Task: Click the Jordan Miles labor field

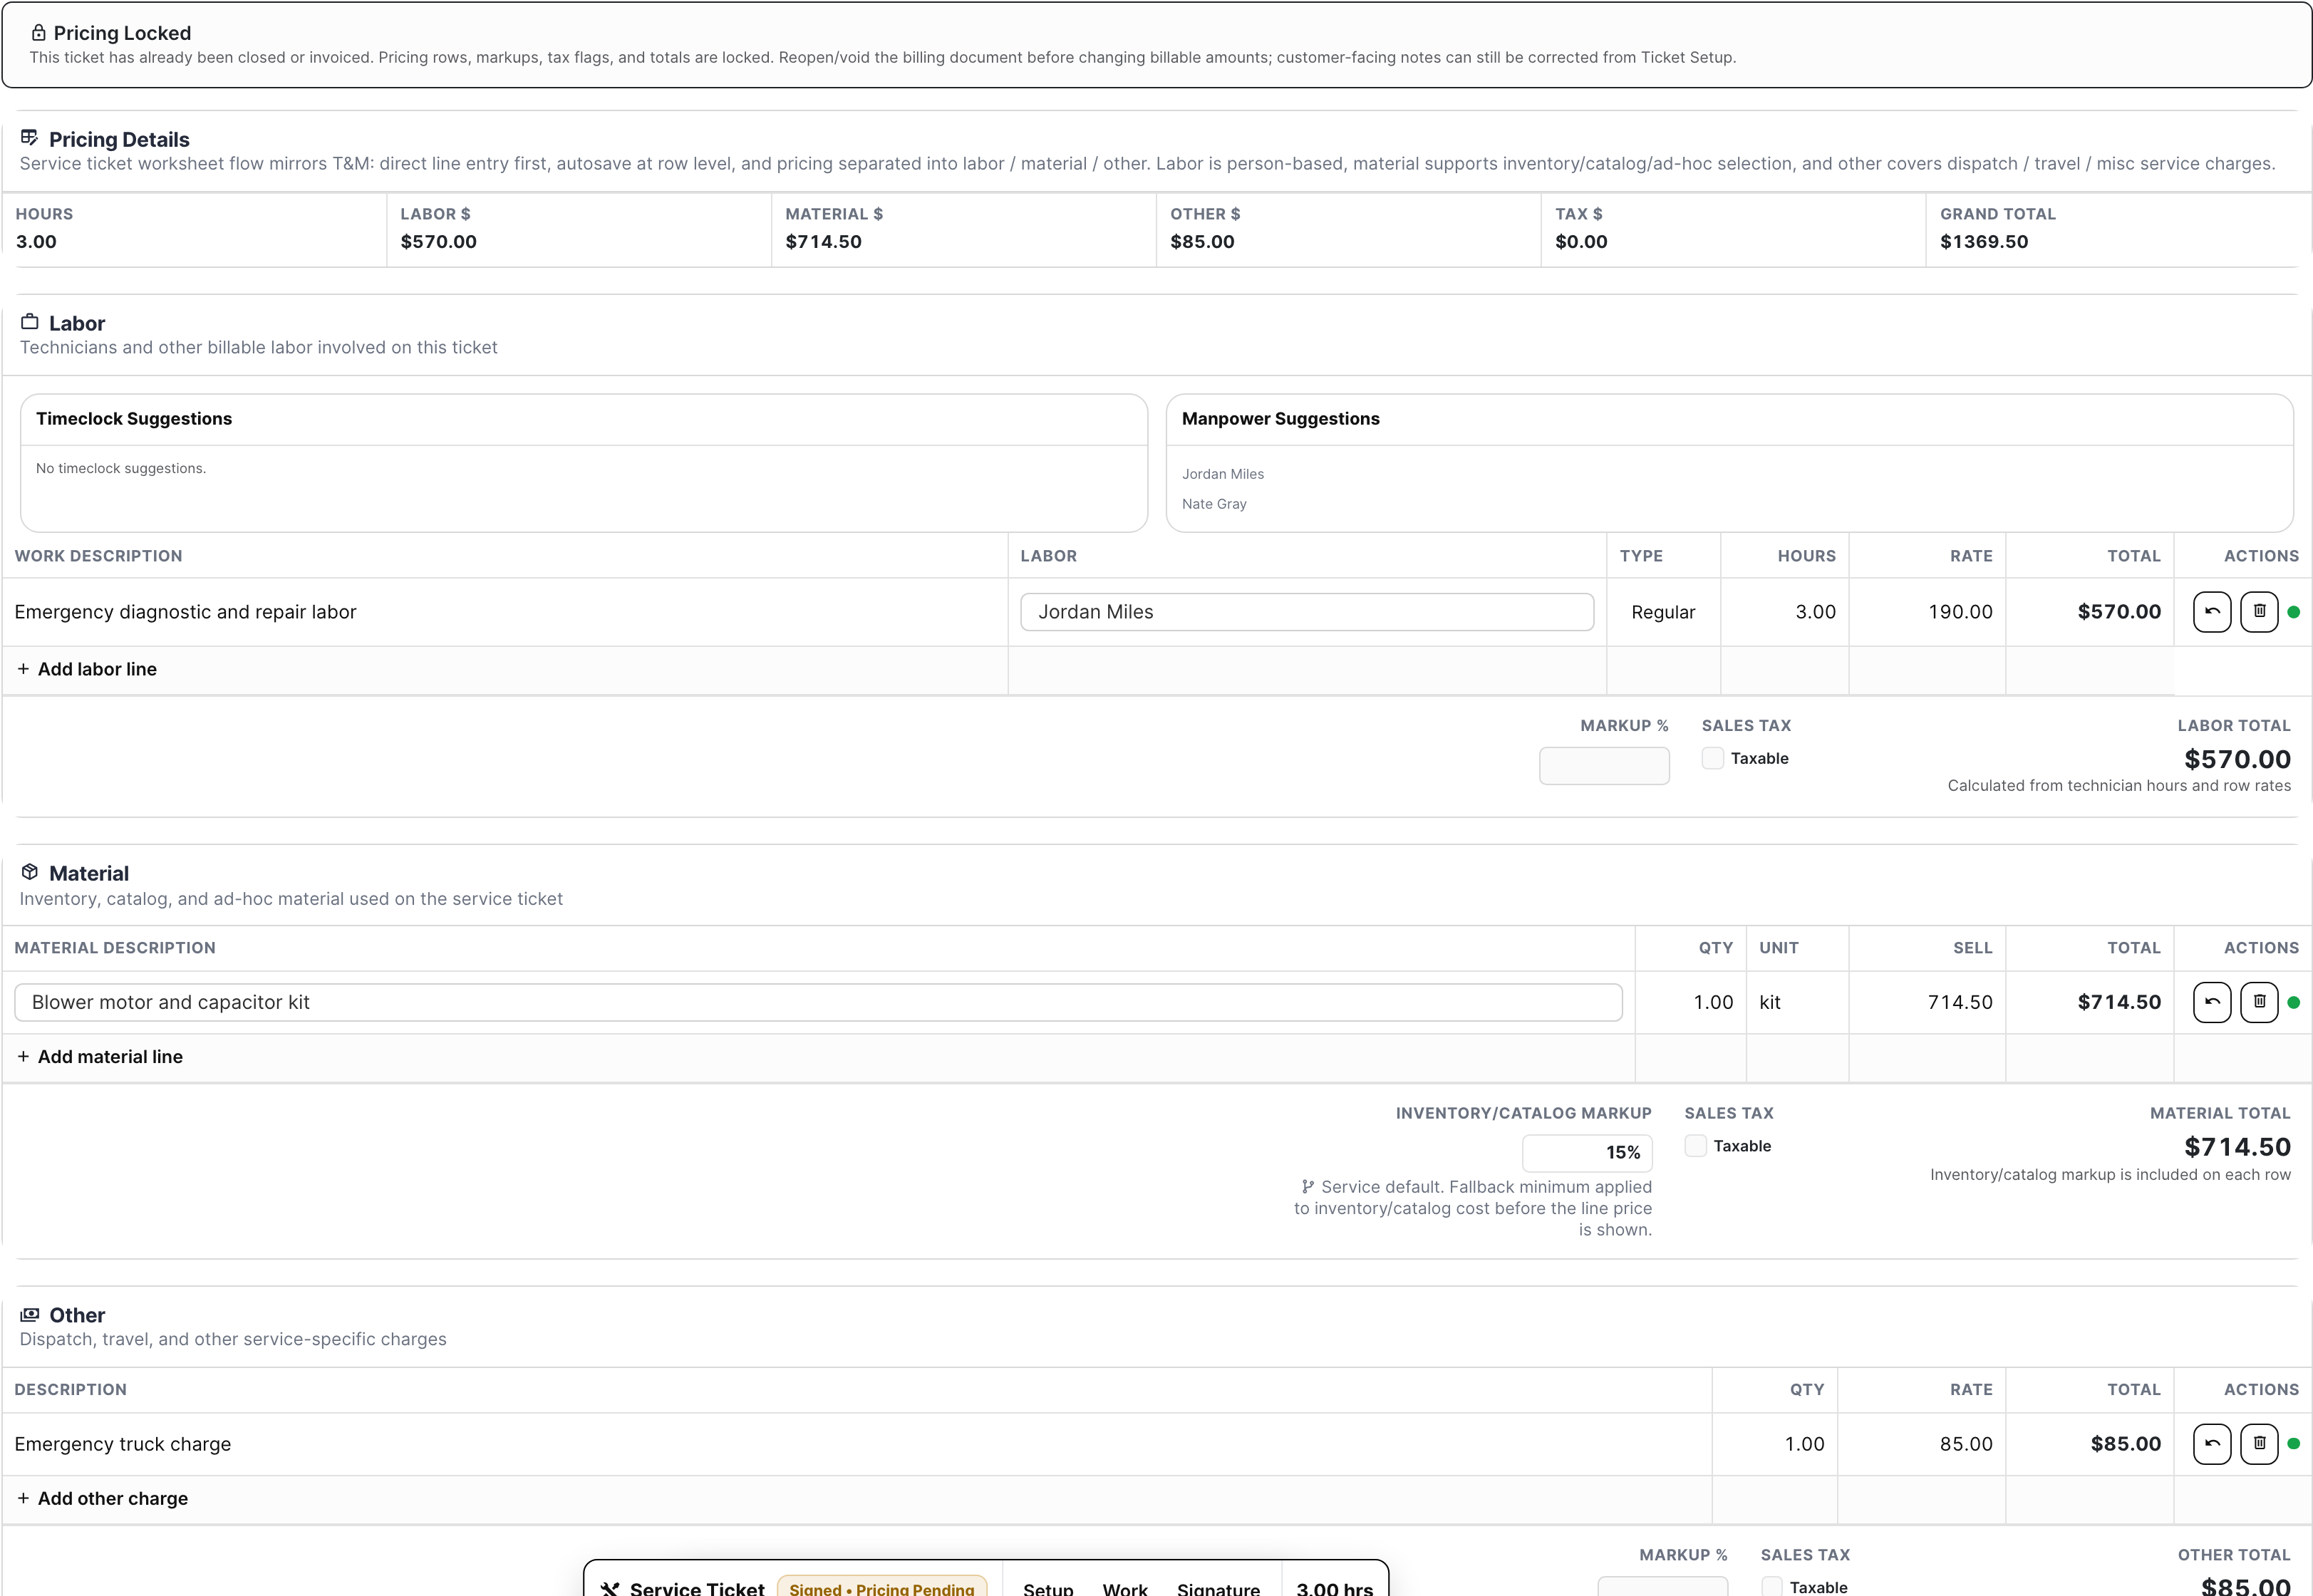Action: pos(1307,612)
